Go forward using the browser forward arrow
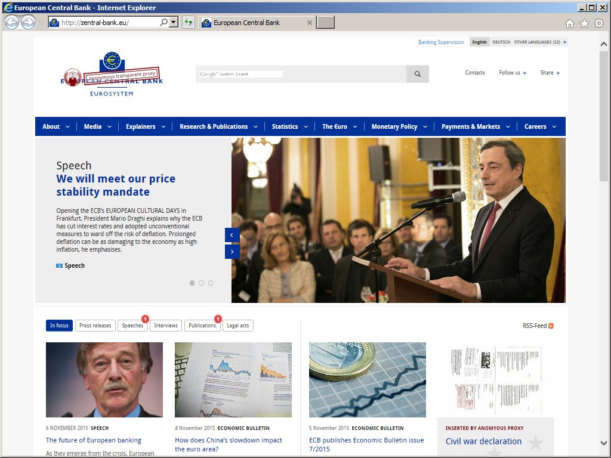 point(28,23)
